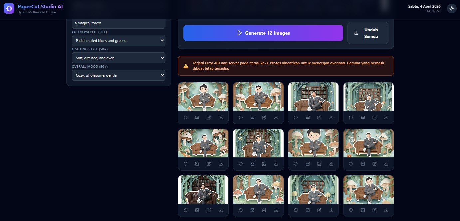Edit the first image in the top row
460x221 pixels.
click(x=209, y=117)
